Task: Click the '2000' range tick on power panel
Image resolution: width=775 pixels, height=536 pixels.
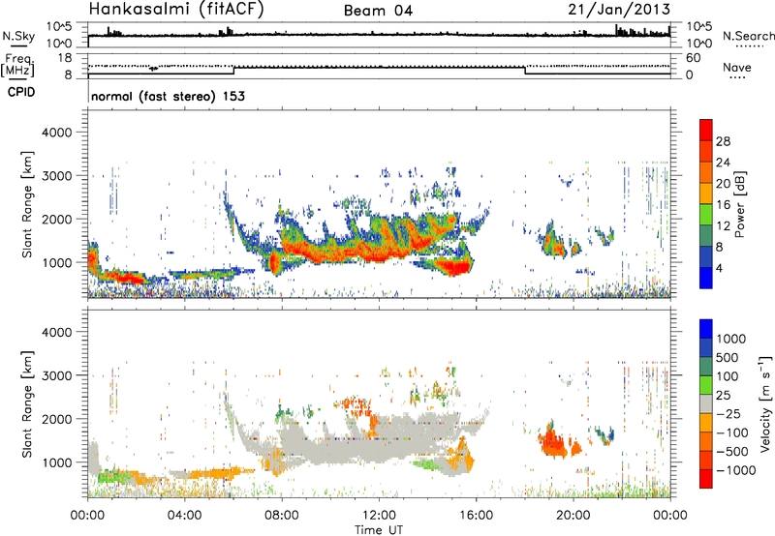Action: click(56, 219)
